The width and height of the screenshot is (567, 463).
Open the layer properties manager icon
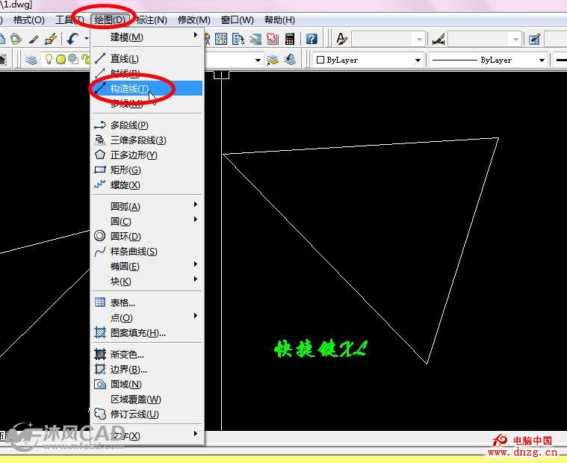31,59
